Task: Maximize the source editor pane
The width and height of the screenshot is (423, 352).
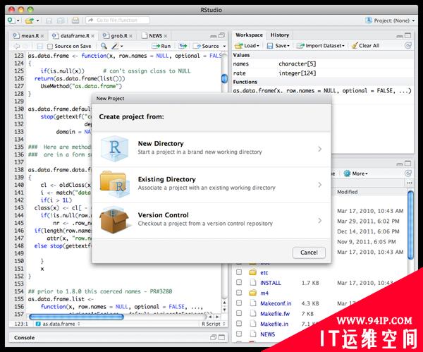Action: pyautogui.click(x=222, y=35)
